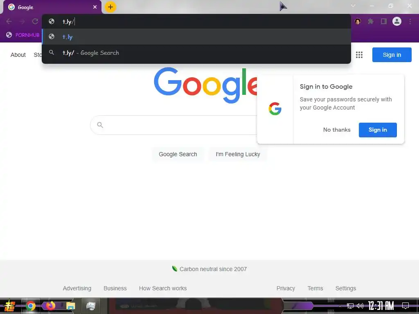419x314 pixels.
Task: Open the Settings footer menu
Action: point(345,288)
